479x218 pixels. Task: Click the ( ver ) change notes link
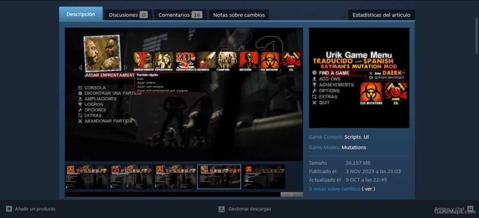369,189
